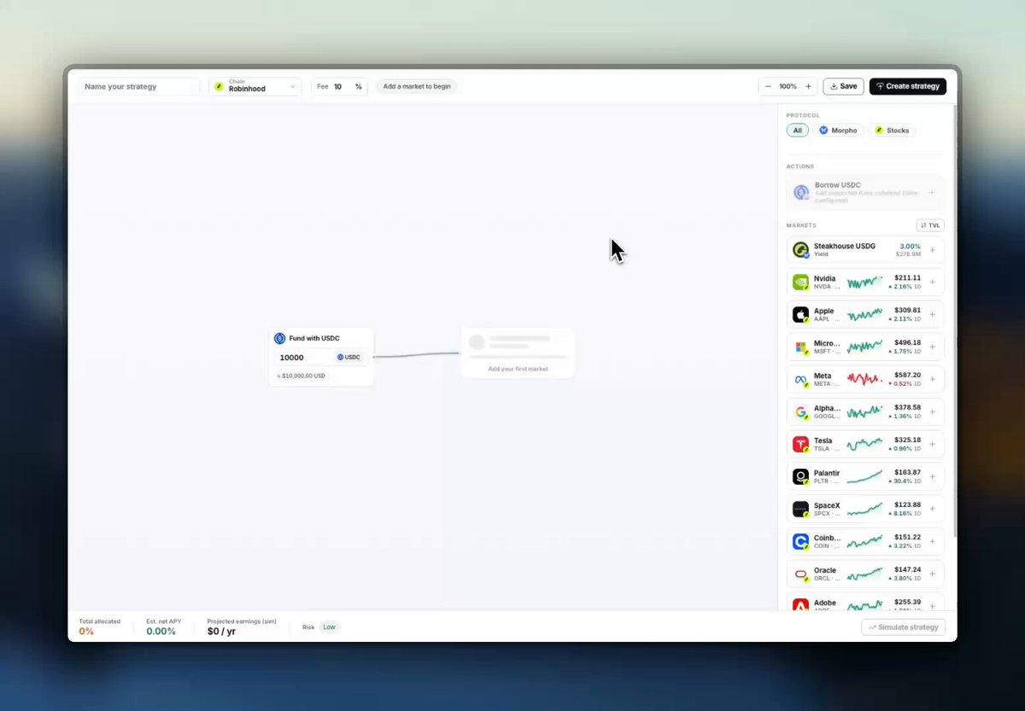Add the Tesla market with its plus icon

(x=932, y=444)
